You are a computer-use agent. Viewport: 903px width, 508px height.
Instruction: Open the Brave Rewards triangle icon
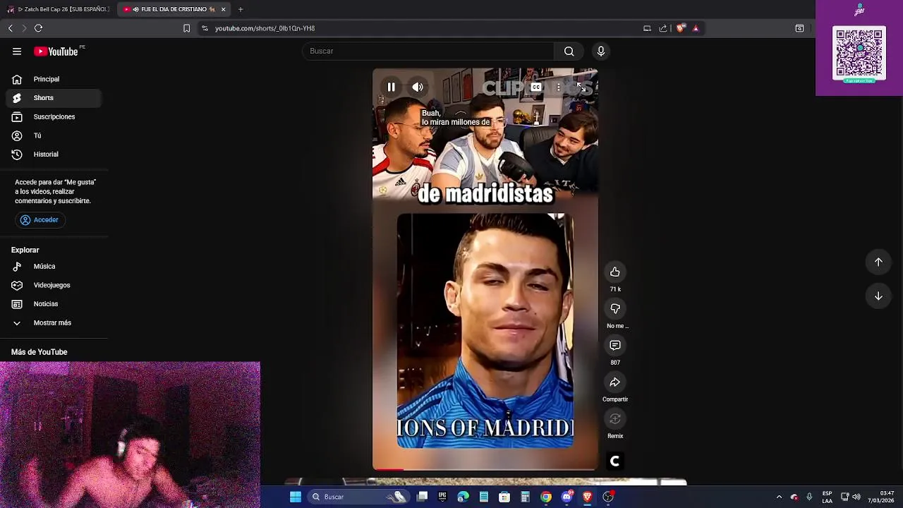pyautogui.click(x=696, y=28)
